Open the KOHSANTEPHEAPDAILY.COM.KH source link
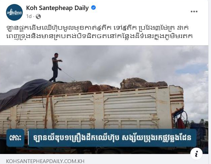 click(45, 161)
